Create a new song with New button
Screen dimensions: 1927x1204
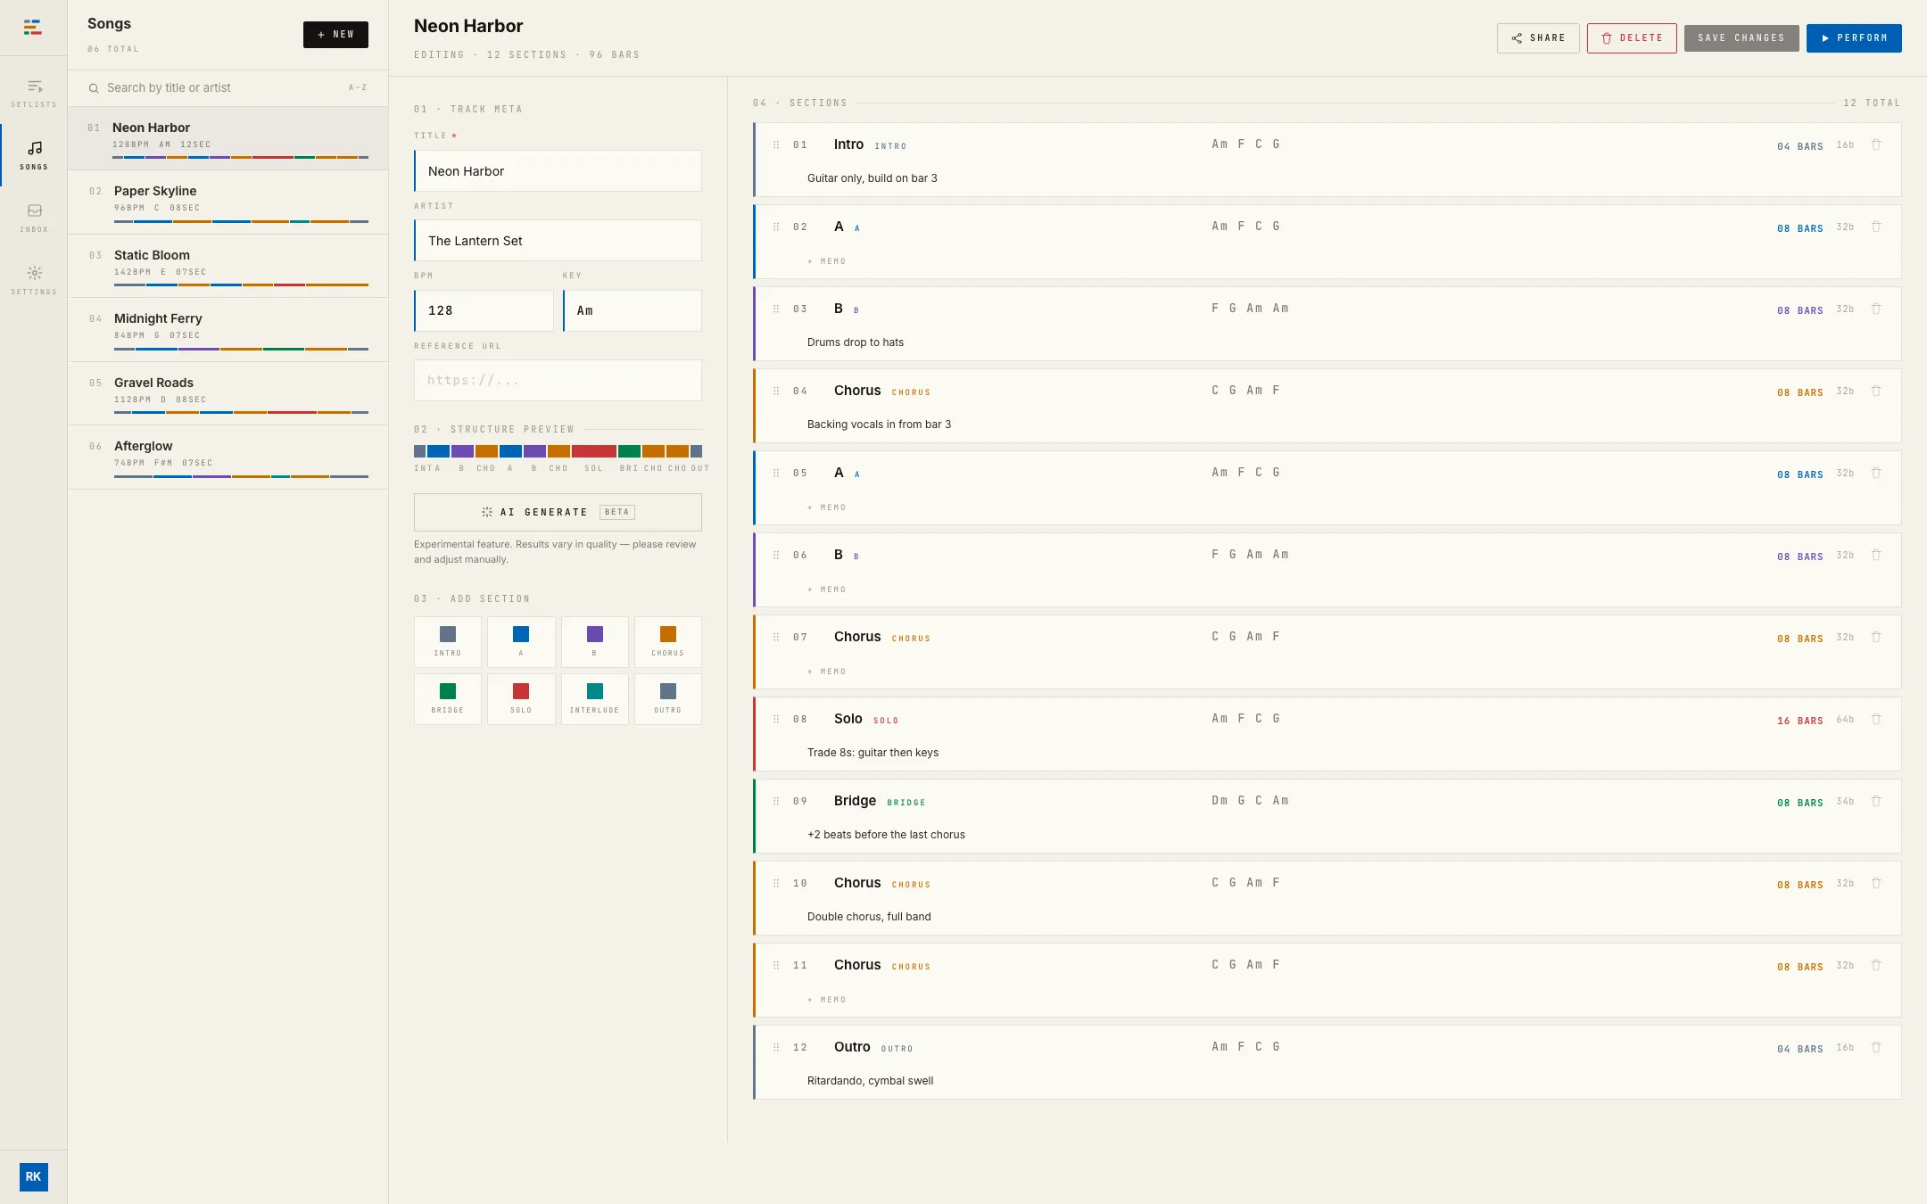coord(335,35)
